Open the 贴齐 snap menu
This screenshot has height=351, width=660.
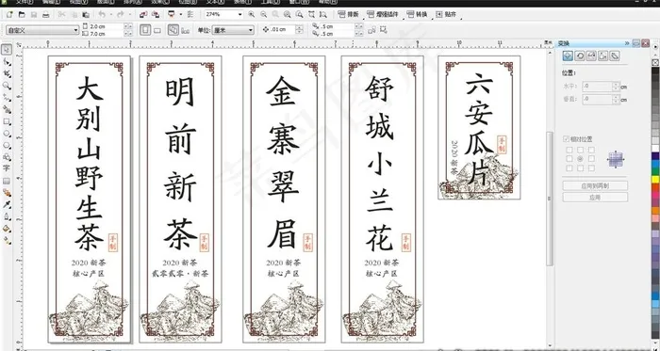pyautogui.click(x=446, y=14)
